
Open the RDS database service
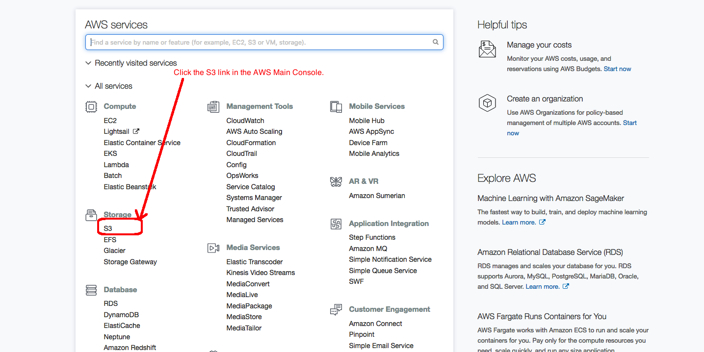click(x=111, y=303)
